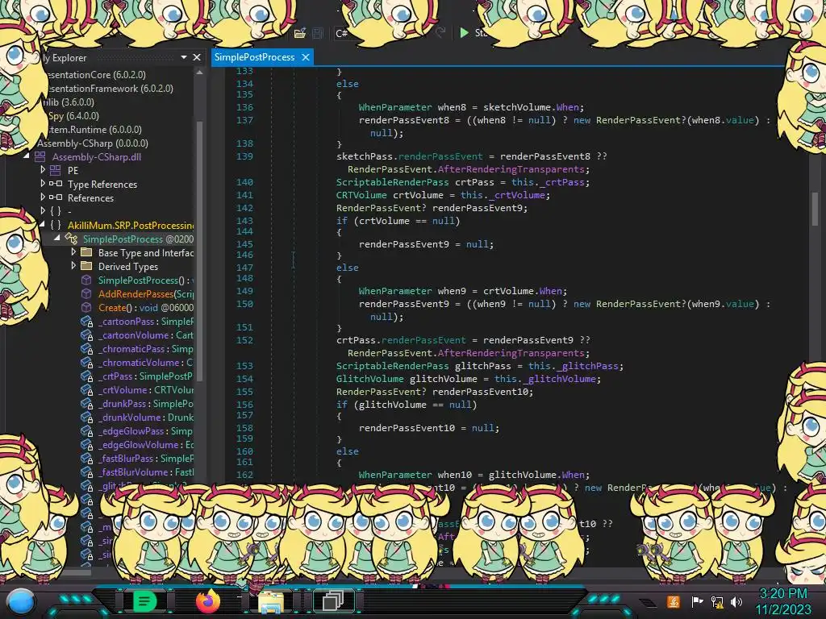
Task: Click the References node icon
Action: click(56, 197)
